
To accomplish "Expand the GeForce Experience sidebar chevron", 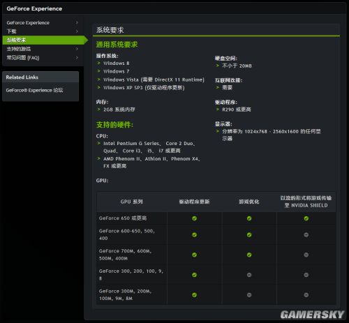I will pyautogui.click(x=77, y=22).
